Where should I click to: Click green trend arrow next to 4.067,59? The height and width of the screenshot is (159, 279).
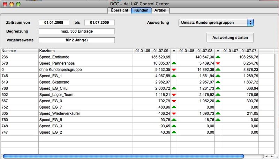174,75
